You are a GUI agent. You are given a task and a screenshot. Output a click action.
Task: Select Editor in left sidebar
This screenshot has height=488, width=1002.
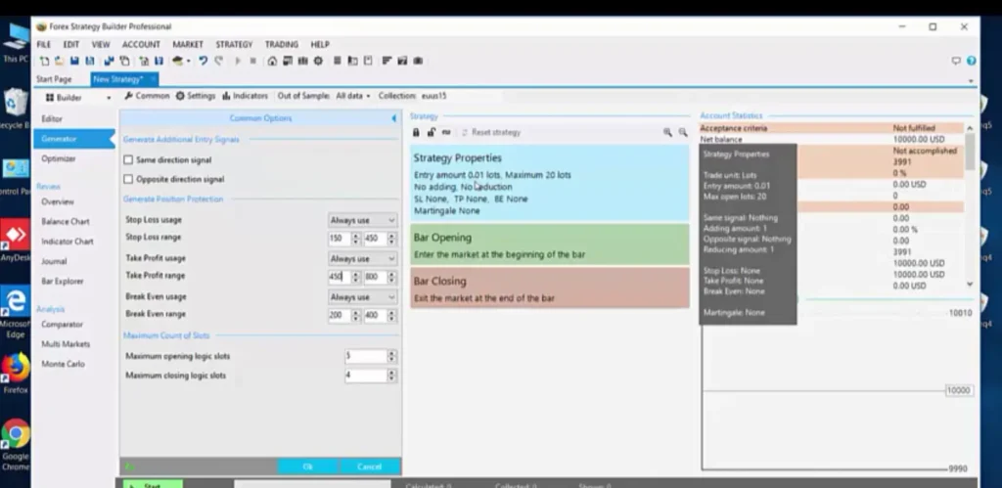click(53, 118)
